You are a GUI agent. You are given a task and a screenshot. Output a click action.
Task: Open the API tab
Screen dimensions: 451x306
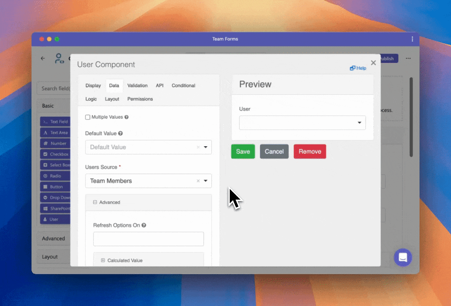coord(160,85)
